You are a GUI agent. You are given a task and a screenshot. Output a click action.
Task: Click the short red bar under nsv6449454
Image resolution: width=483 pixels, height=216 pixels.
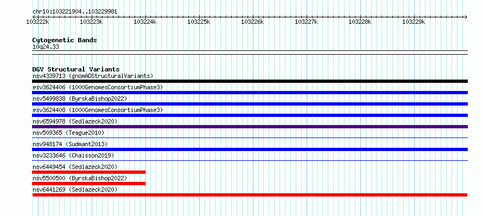(88, 172)
